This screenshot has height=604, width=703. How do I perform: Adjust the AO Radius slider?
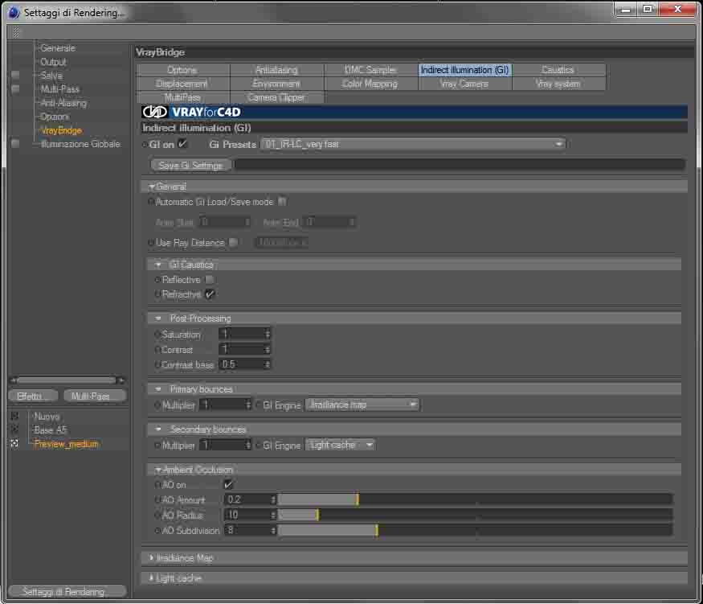click(x=475, y=515)
